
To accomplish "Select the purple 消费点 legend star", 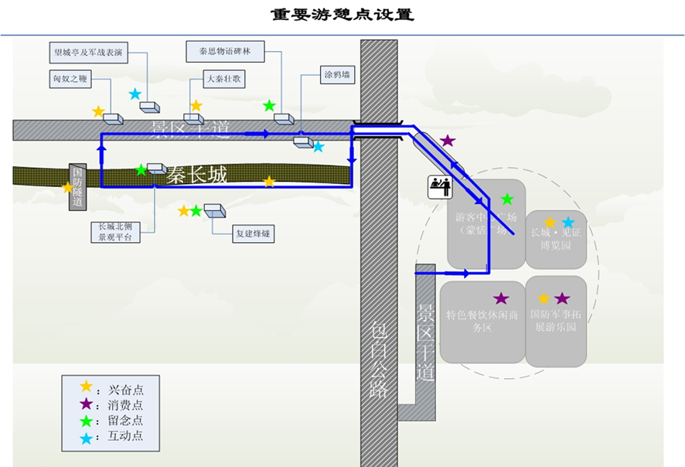I will (87, 403).
